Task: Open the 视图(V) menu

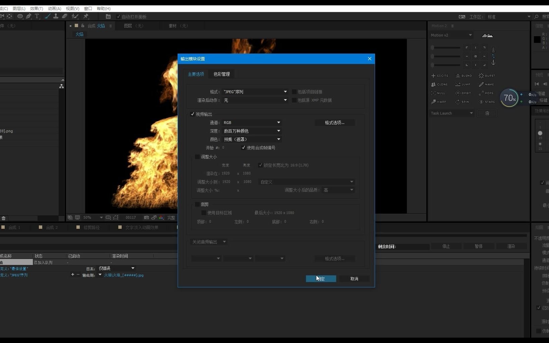Action: click(x=72, y=8)
